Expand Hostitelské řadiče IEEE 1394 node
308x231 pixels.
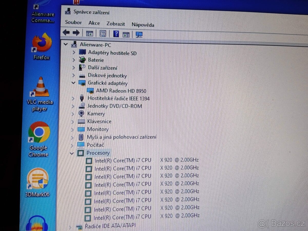(73, 98)
